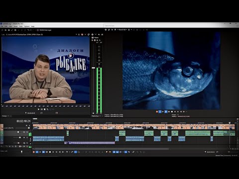Click timeline horizontal scrollbar

[101, 149]
